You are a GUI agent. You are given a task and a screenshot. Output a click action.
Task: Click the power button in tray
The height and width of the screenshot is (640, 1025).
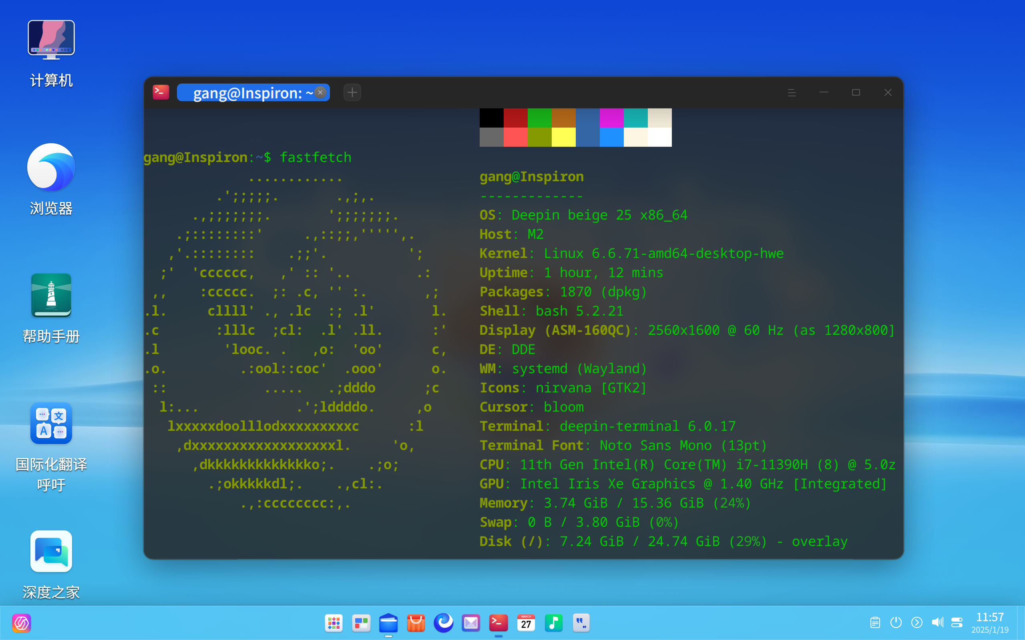896,623
